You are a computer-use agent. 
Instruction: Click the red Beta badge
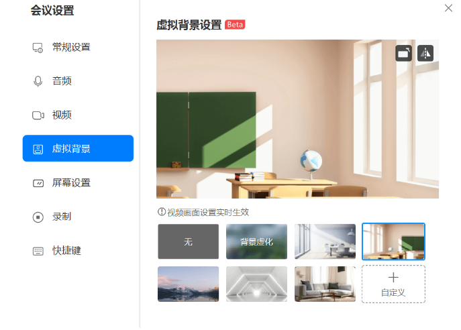tap(235, 25)
